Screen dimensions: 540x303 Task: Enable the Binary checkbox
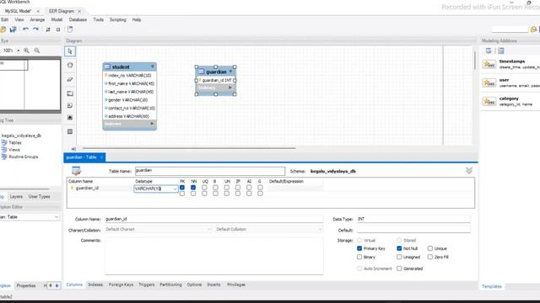coord(359,257)
